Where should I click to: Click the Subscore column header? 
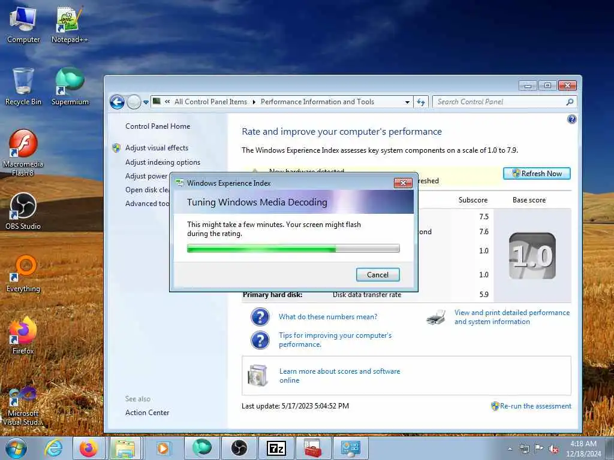pyautogui.click(x=473, y=200)
